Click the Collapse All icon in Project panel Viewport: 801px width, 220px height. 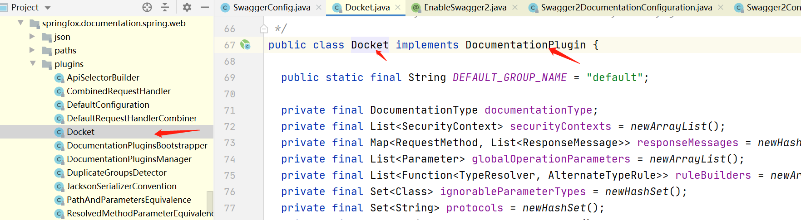(165, 7)
